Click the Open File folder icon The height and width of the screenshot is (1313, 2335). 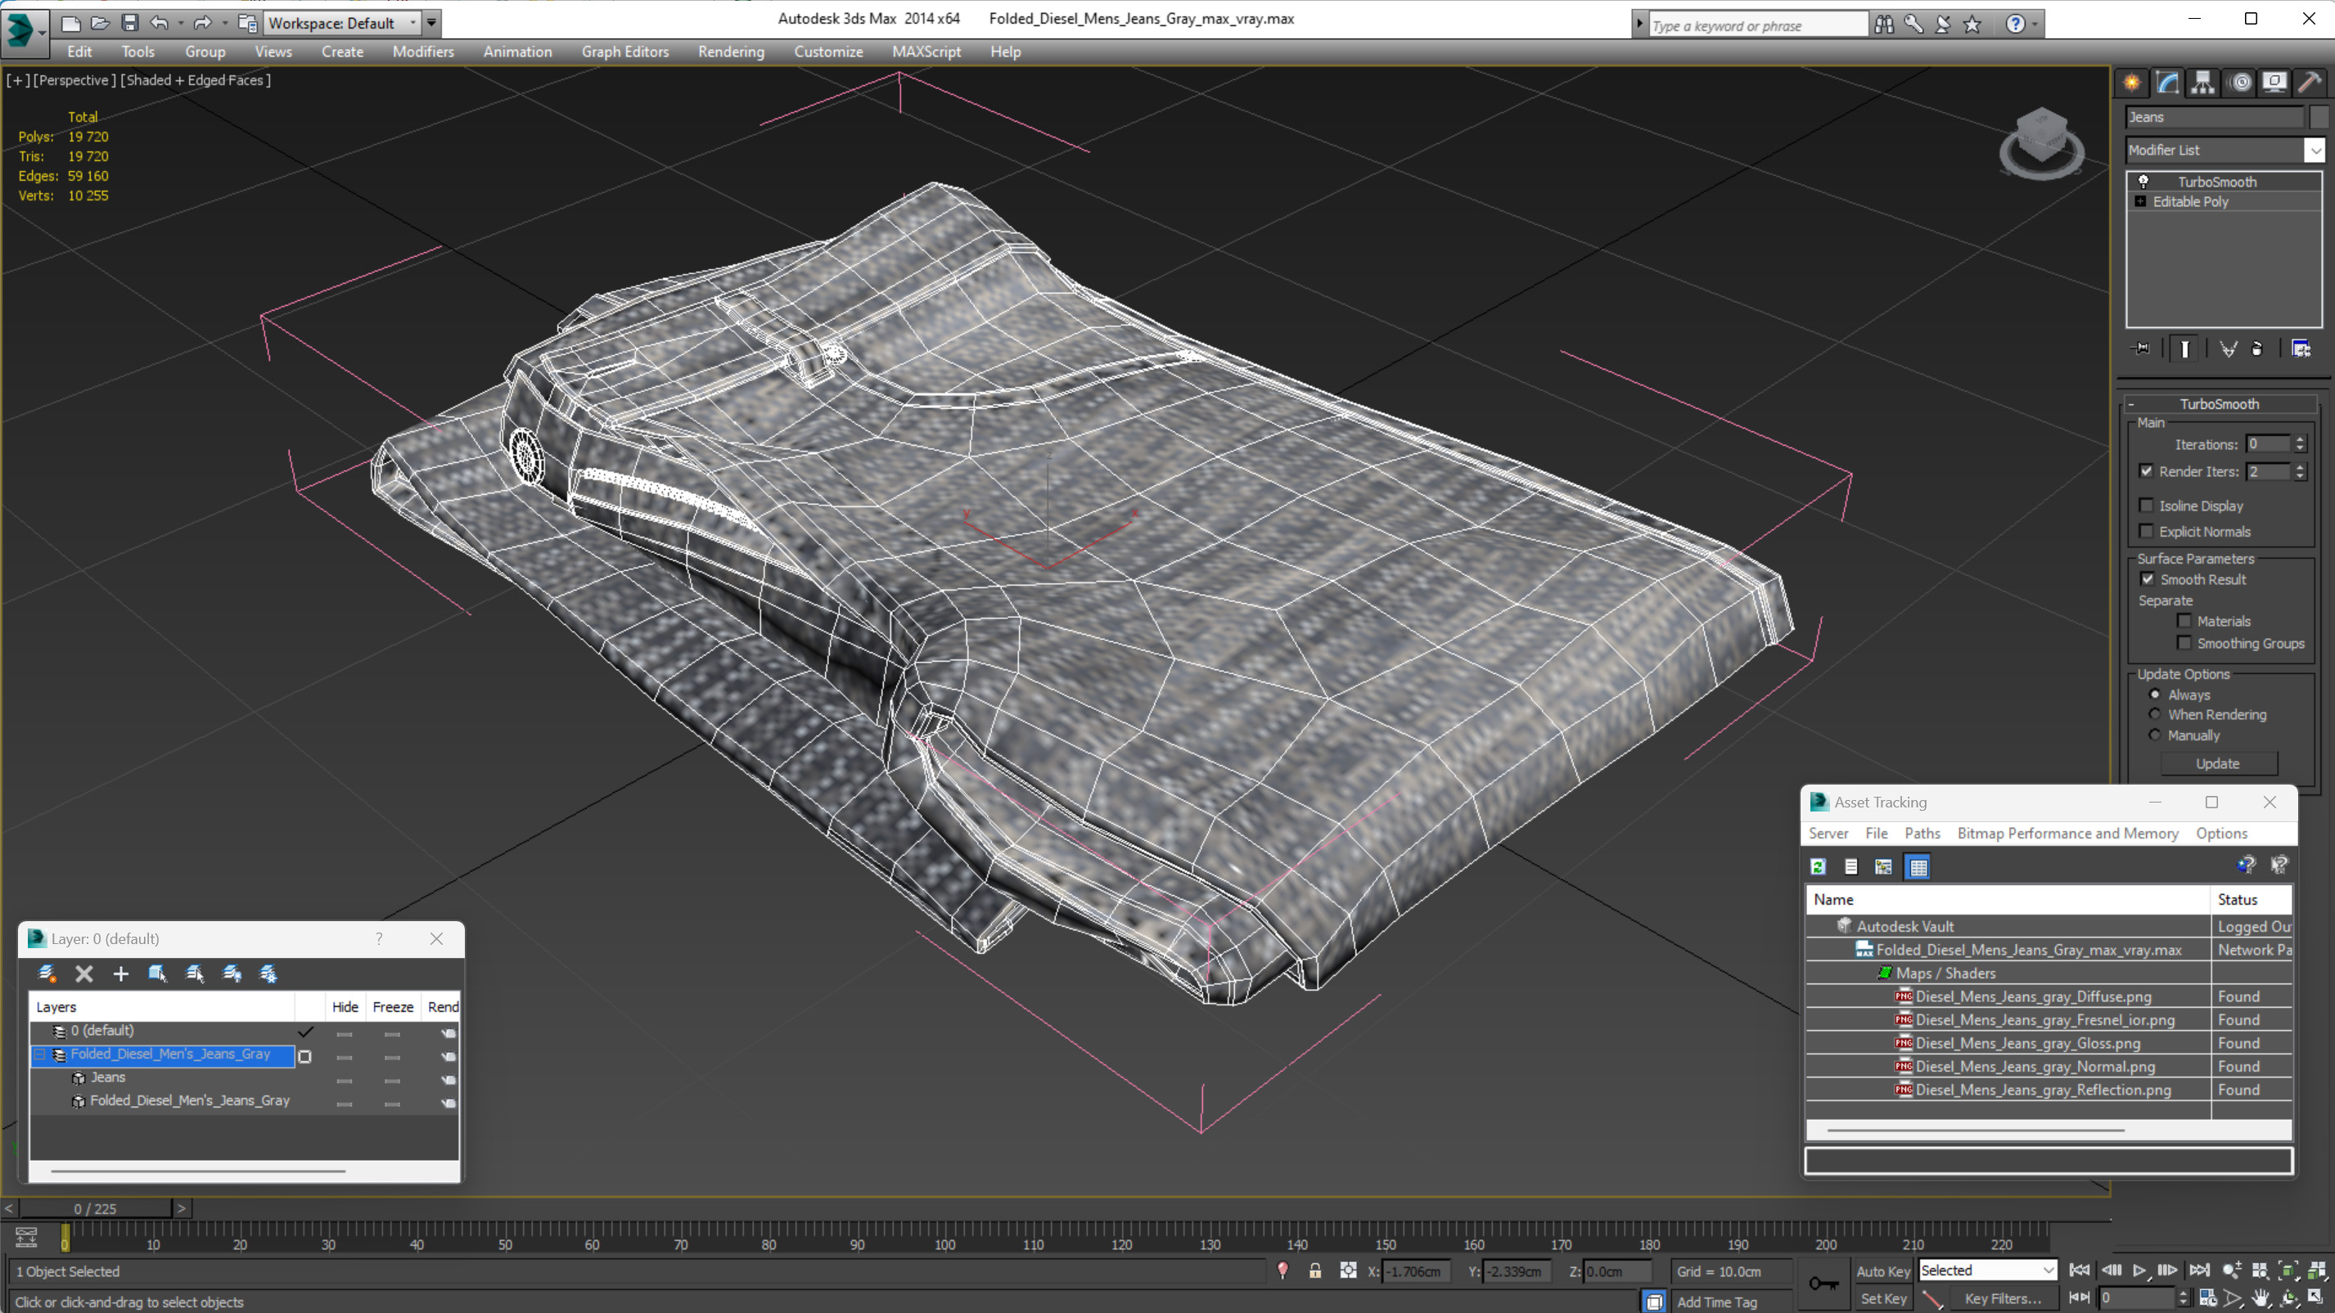click(100, 23)
